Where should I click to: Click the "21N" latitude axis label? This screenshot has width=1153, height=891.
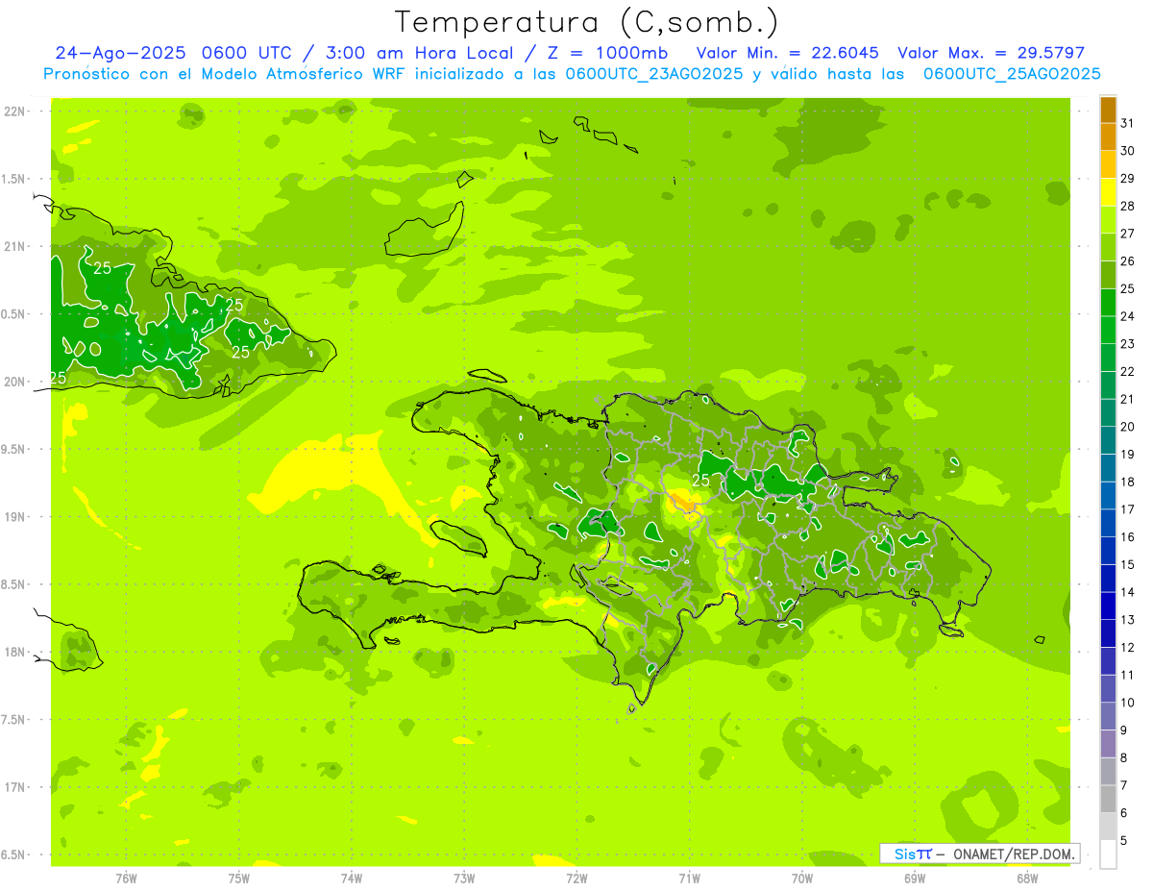tap(14, 247)
